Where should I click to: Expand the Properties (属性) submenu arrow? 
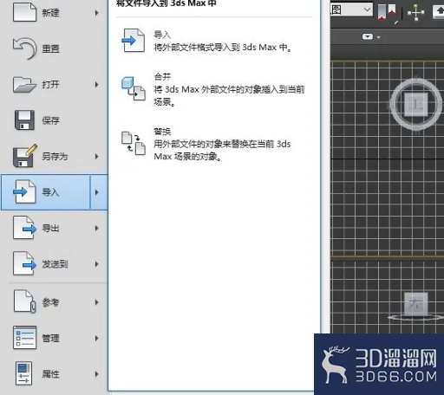coord(96,374)
